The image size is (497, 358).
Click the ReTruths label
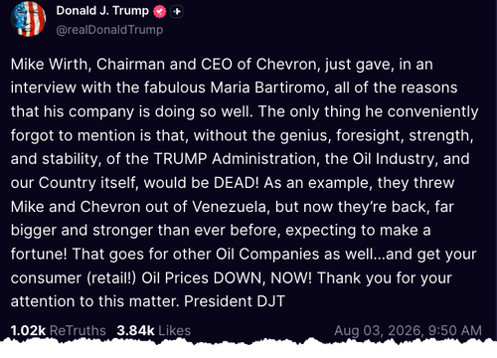click(x=78, y=330)
